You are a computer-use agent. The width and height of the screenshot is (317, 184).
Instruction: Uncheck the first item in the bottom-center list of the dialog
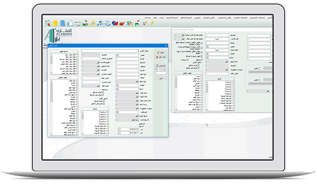(107, 112)
